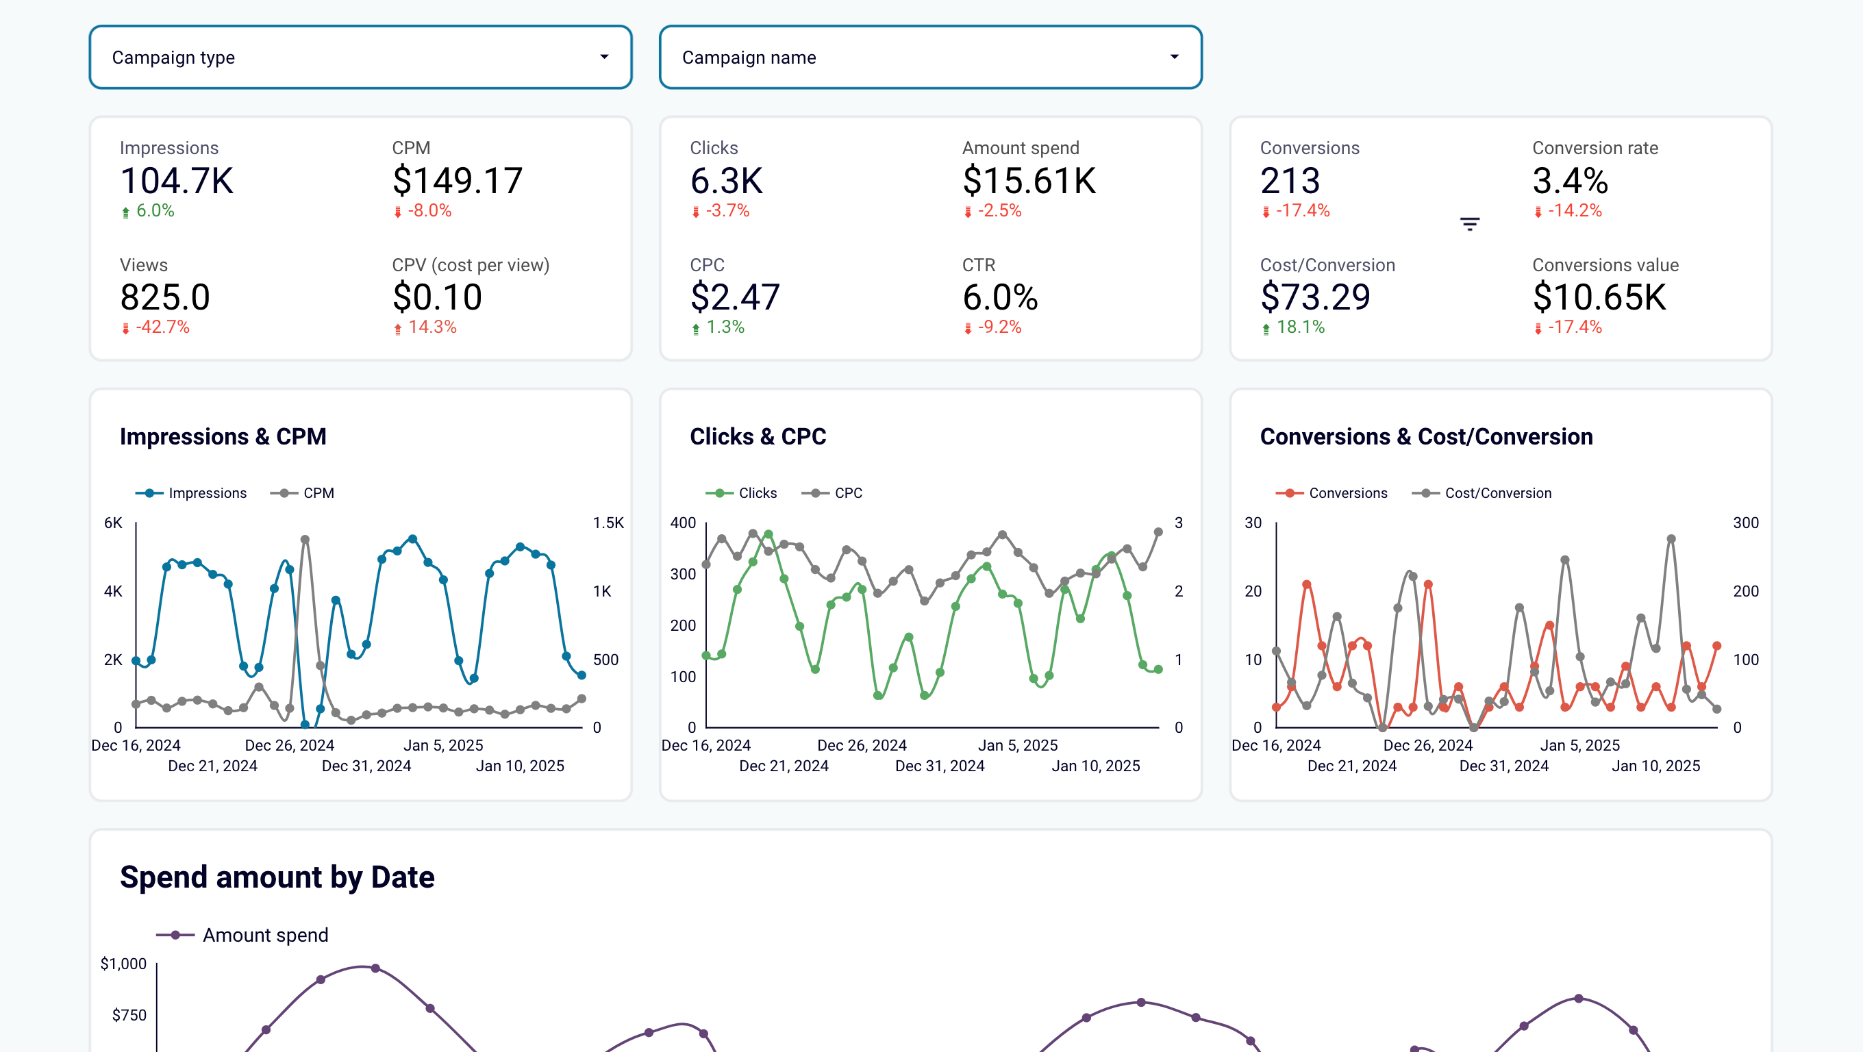Click the -3.7% Clicks change text
The image size is (1863, 1052).
(727, 210)
